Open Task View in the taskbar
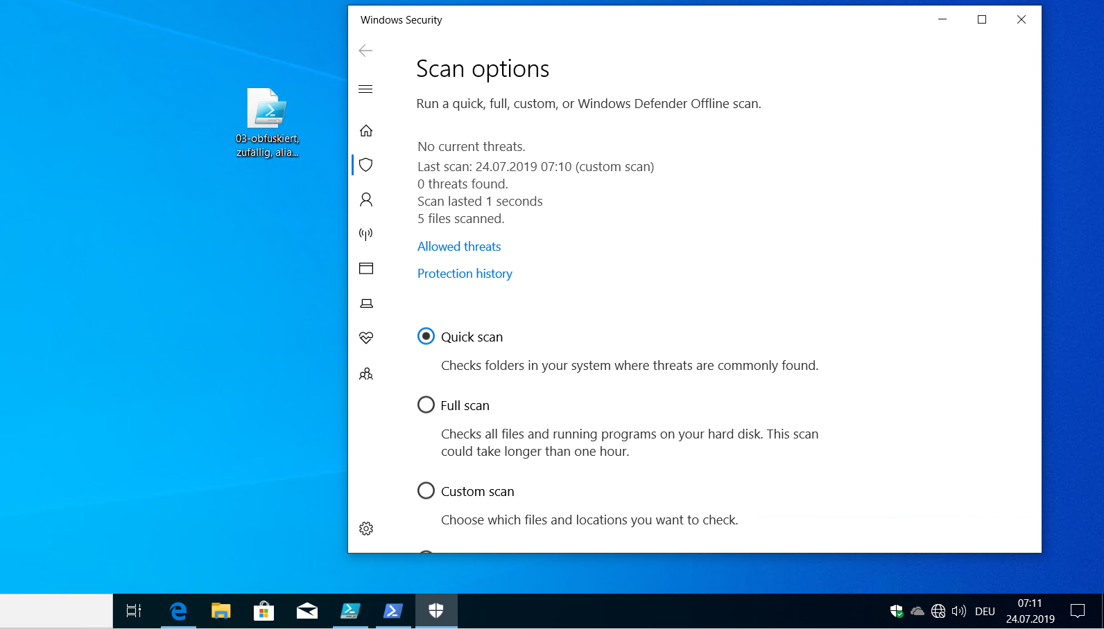1104x629 pixels. pos(134,611)
